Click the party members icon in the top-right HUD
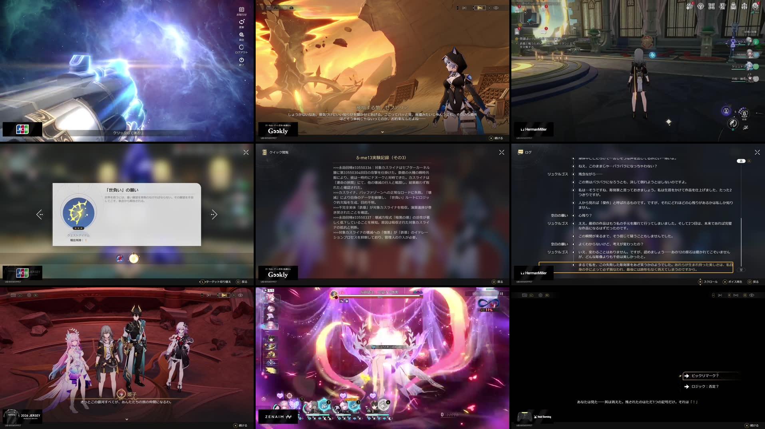The width and height of the screenshot is (765, 429). tap(744, 6)
